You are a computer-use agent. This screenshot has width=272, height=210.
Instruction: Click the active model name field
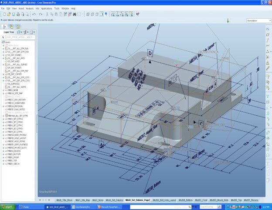[x=20, y=38]
